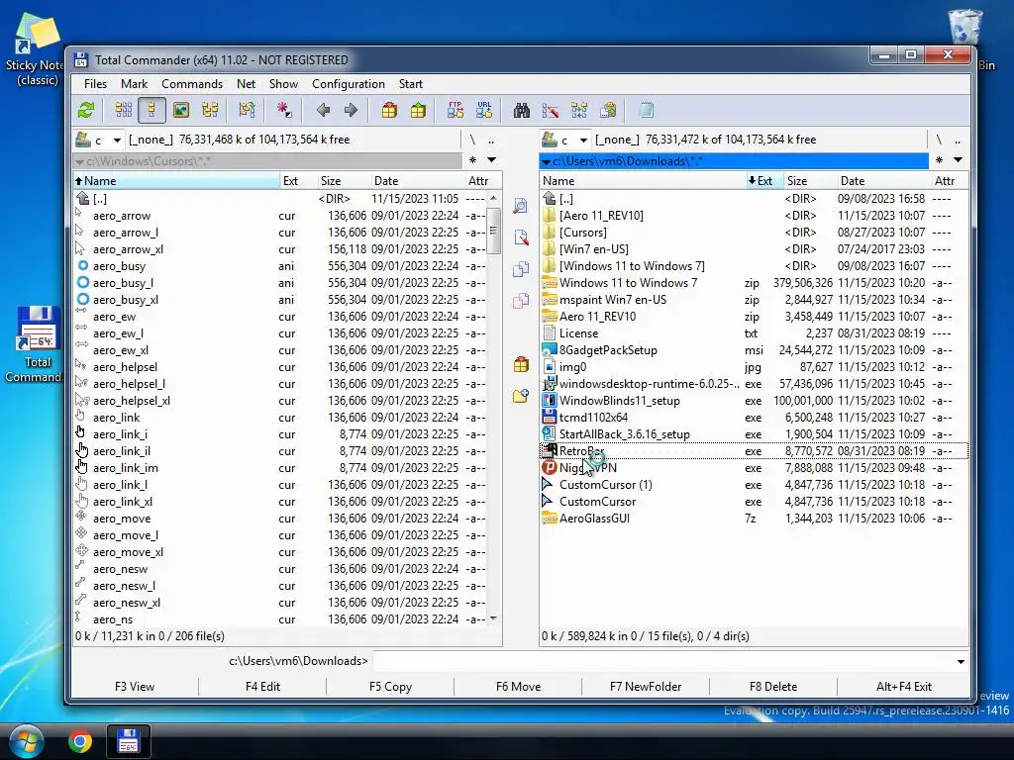The width and height of the screenshot is (1014, 760).
Task: Sort right panel by Size column
Action: [x=809, y=181]
